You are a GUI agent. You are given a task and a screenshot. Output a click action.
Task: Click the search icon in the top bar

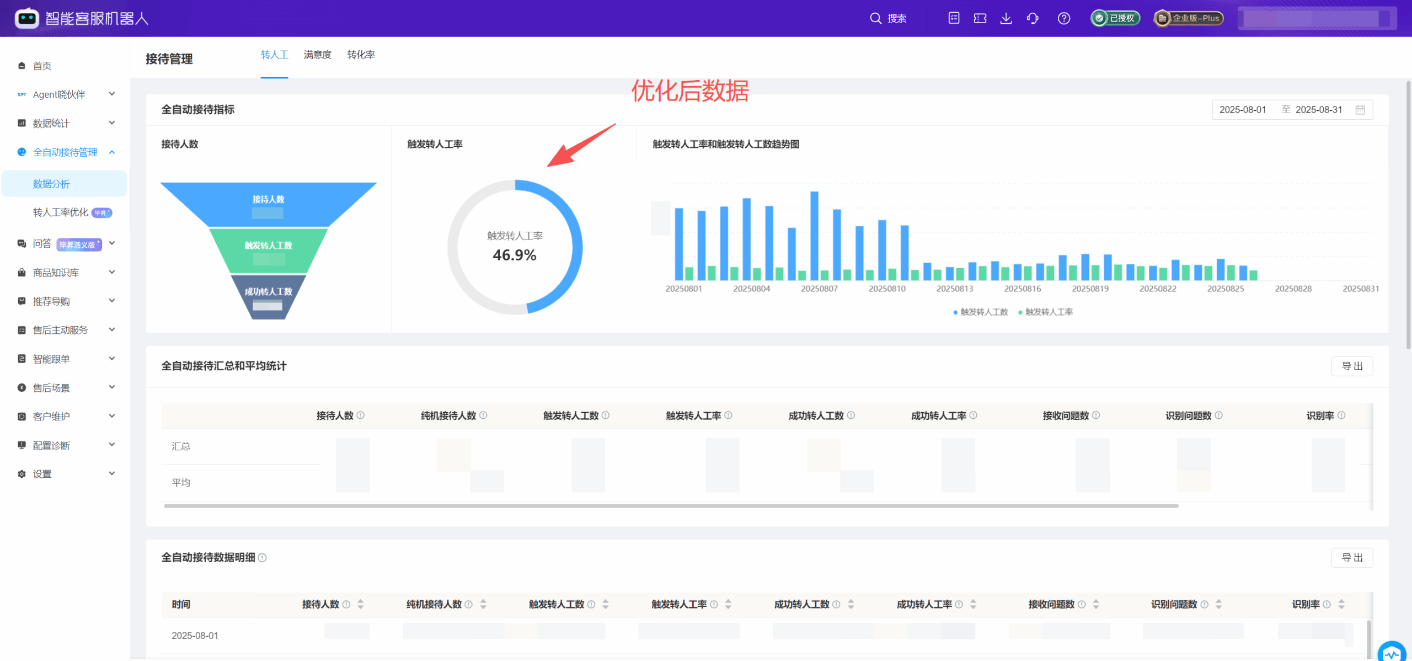[876, 18]
